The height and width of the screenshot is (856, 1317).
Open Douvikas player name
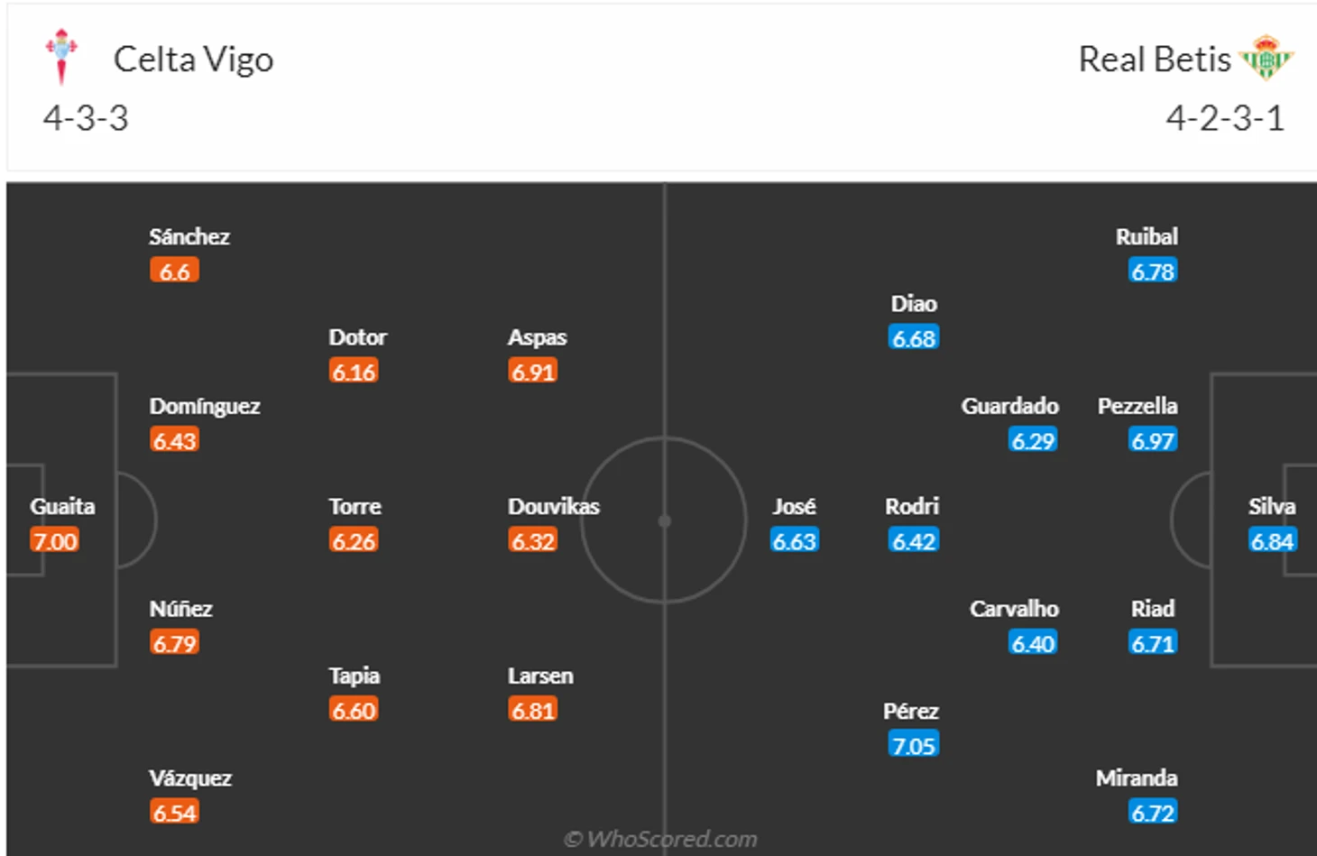point(554,506)
